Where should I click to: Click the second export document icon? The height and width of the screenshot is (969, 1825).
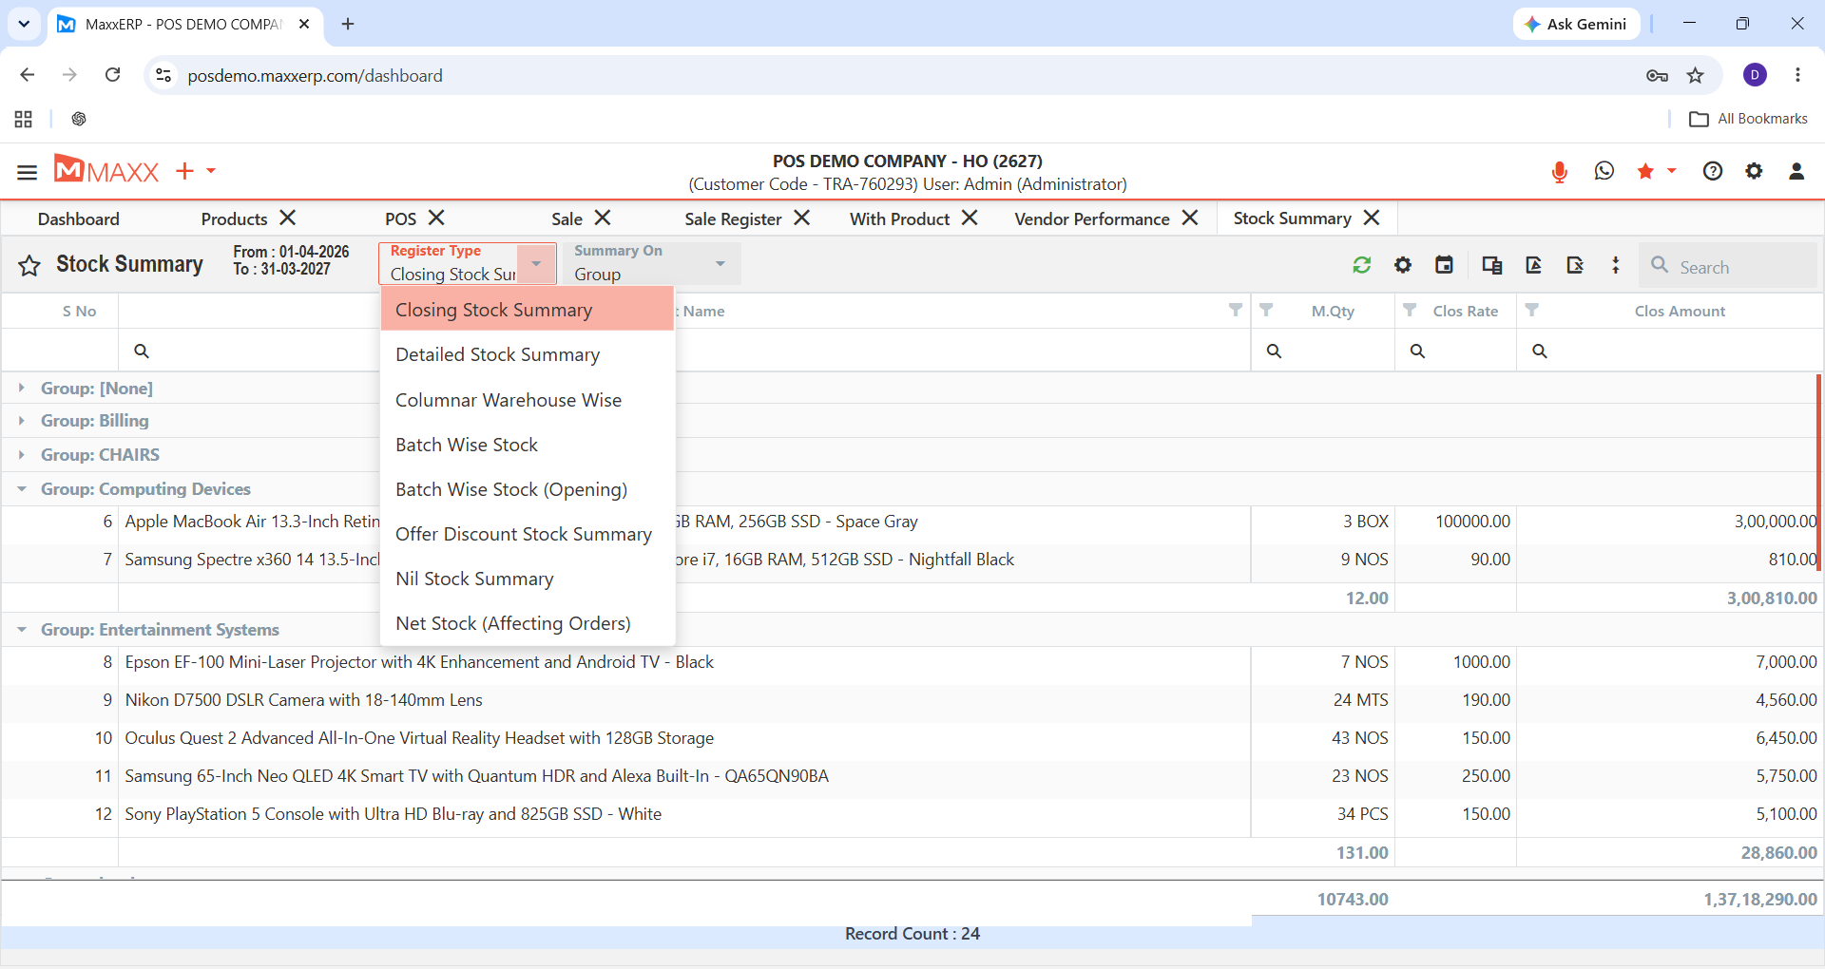coord(1575,265)
